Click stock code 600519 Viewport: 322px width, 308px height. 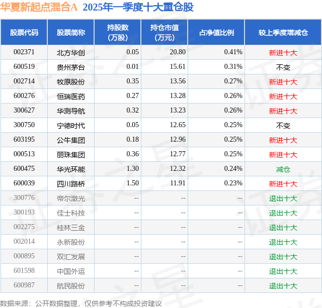pos(24,67)
